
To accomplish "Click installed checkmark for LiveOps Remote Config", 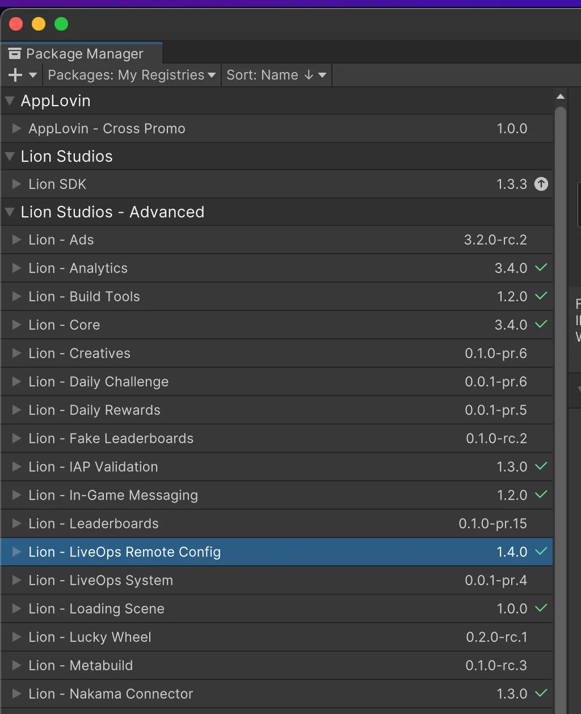I will click(x=541, y=551).
